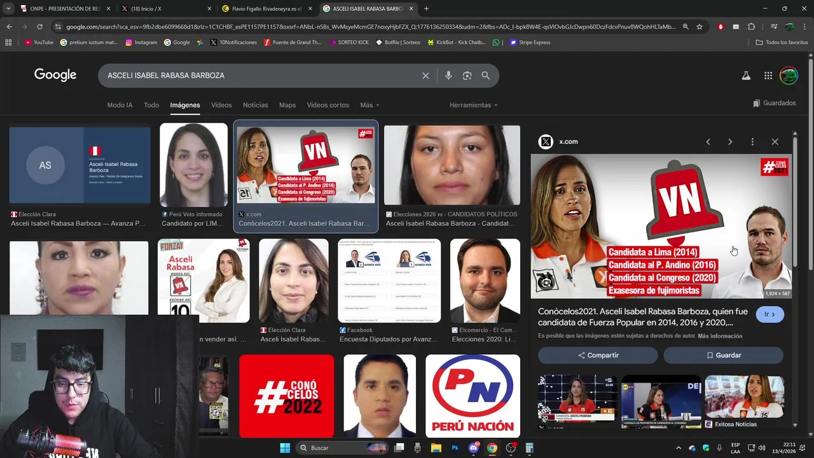Switch to Maps results tab
The image size is (814, 458).
(287, 105)
